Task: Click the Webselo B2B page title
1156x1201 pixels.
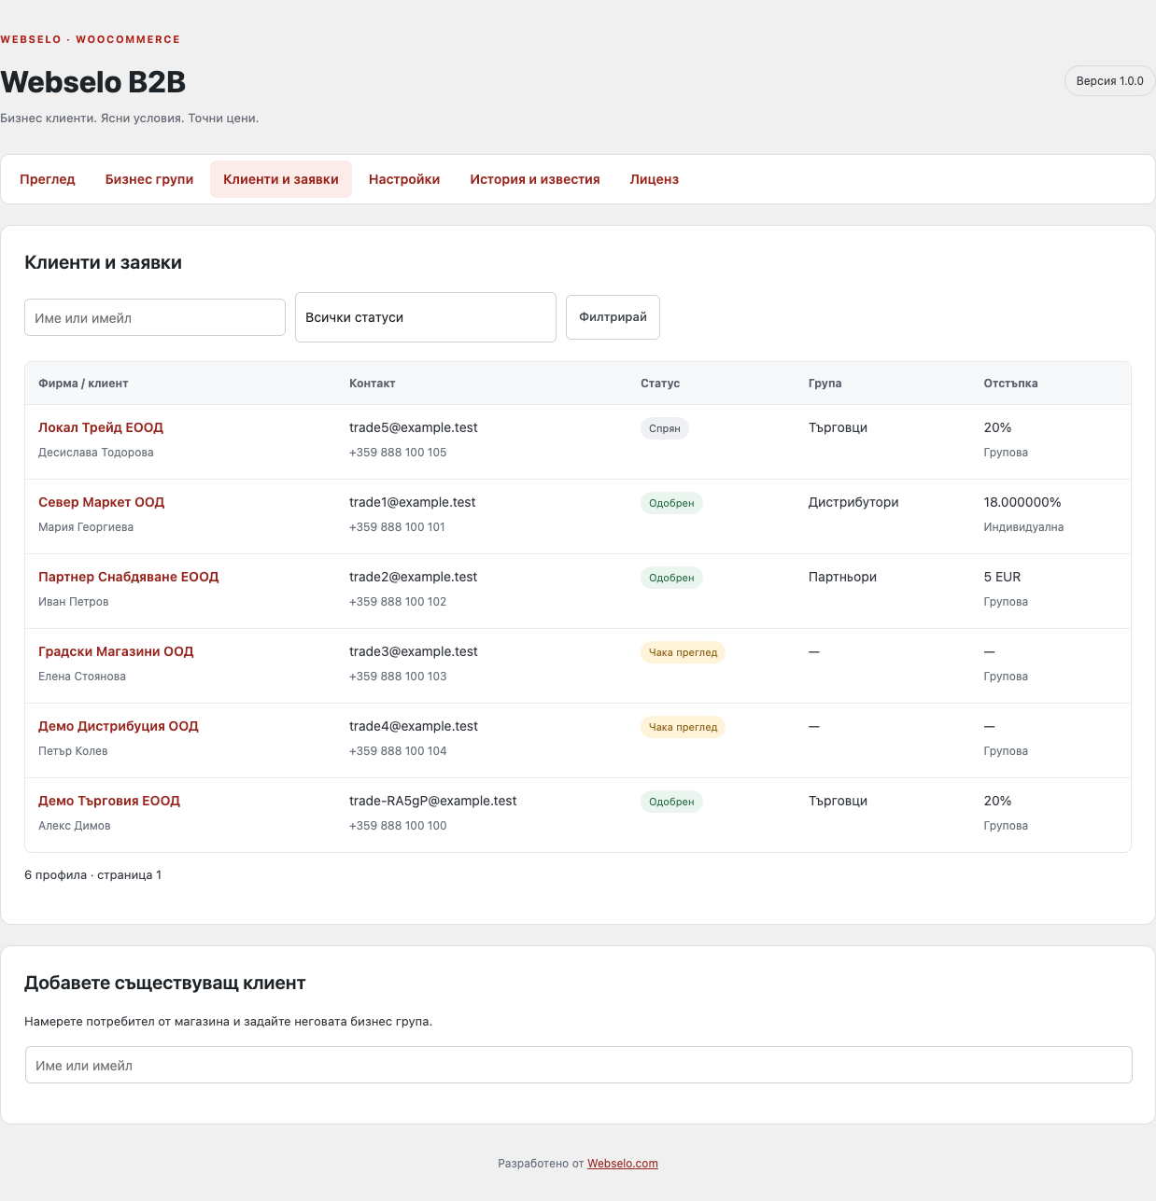Action: coord(93,82)
